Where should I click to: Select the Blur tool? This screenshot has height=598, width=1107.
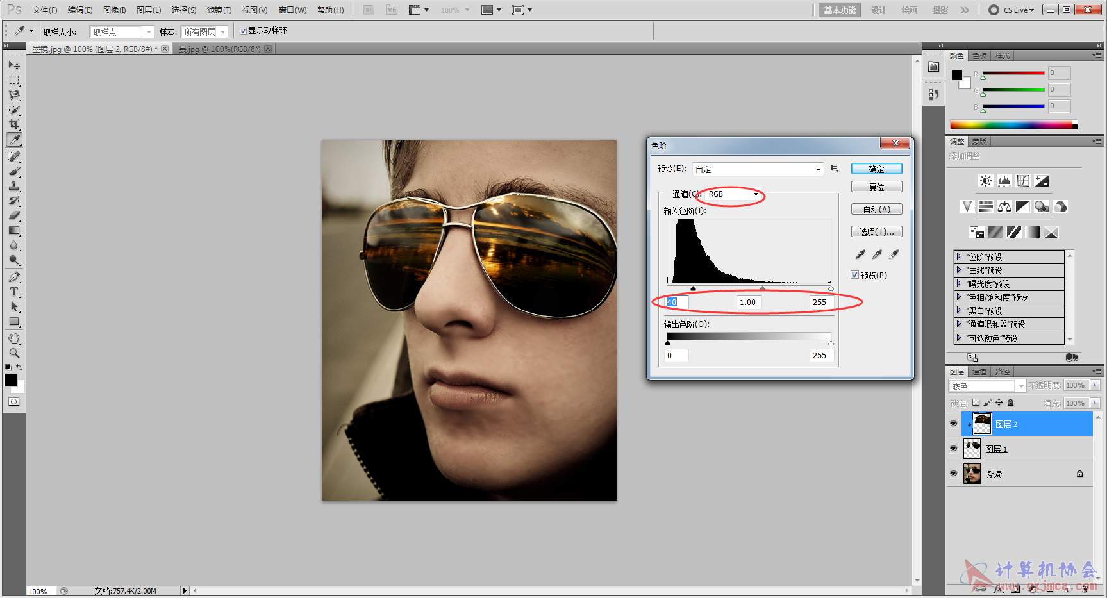tap(14, 245)
